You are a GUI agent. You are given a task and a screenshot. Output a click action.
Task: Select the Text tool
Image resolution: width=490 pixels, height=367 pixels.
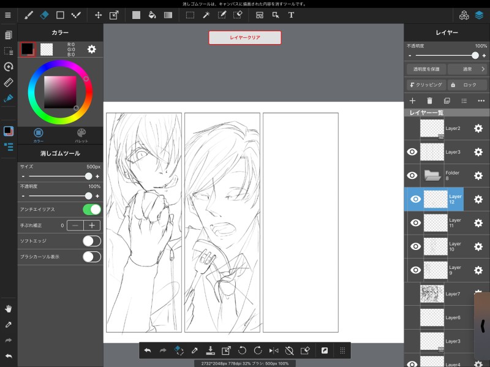click(291, 15)
